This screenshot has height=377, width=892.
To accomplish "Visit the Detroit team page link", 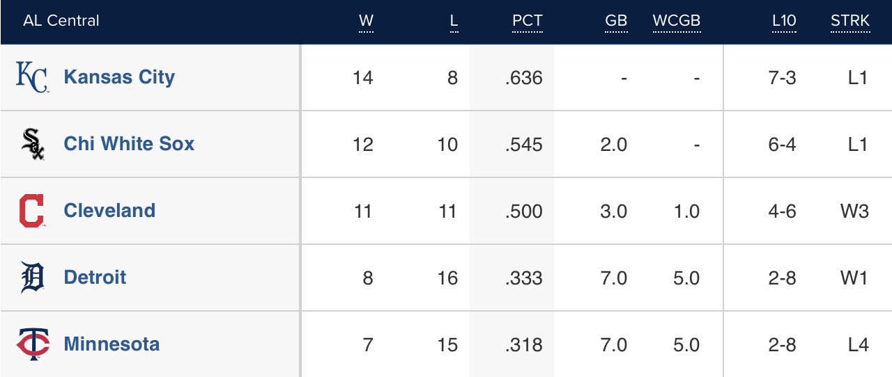I will [x=95, y=278].
